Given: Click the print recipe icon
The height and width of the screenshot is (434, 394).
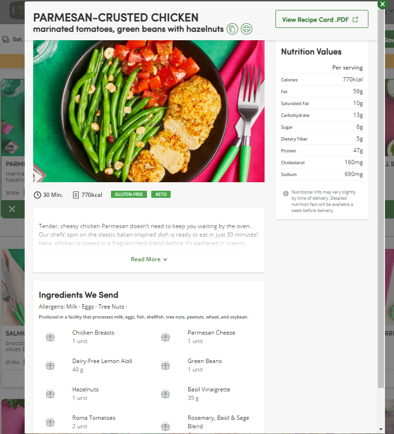Looking at the screenshot, I should point(247,29).
